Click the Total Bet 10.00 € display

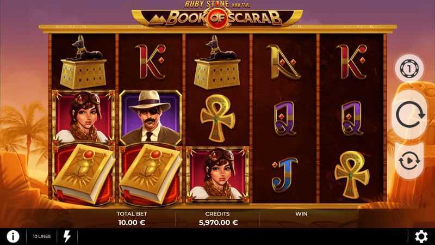(x=132, y=218)
